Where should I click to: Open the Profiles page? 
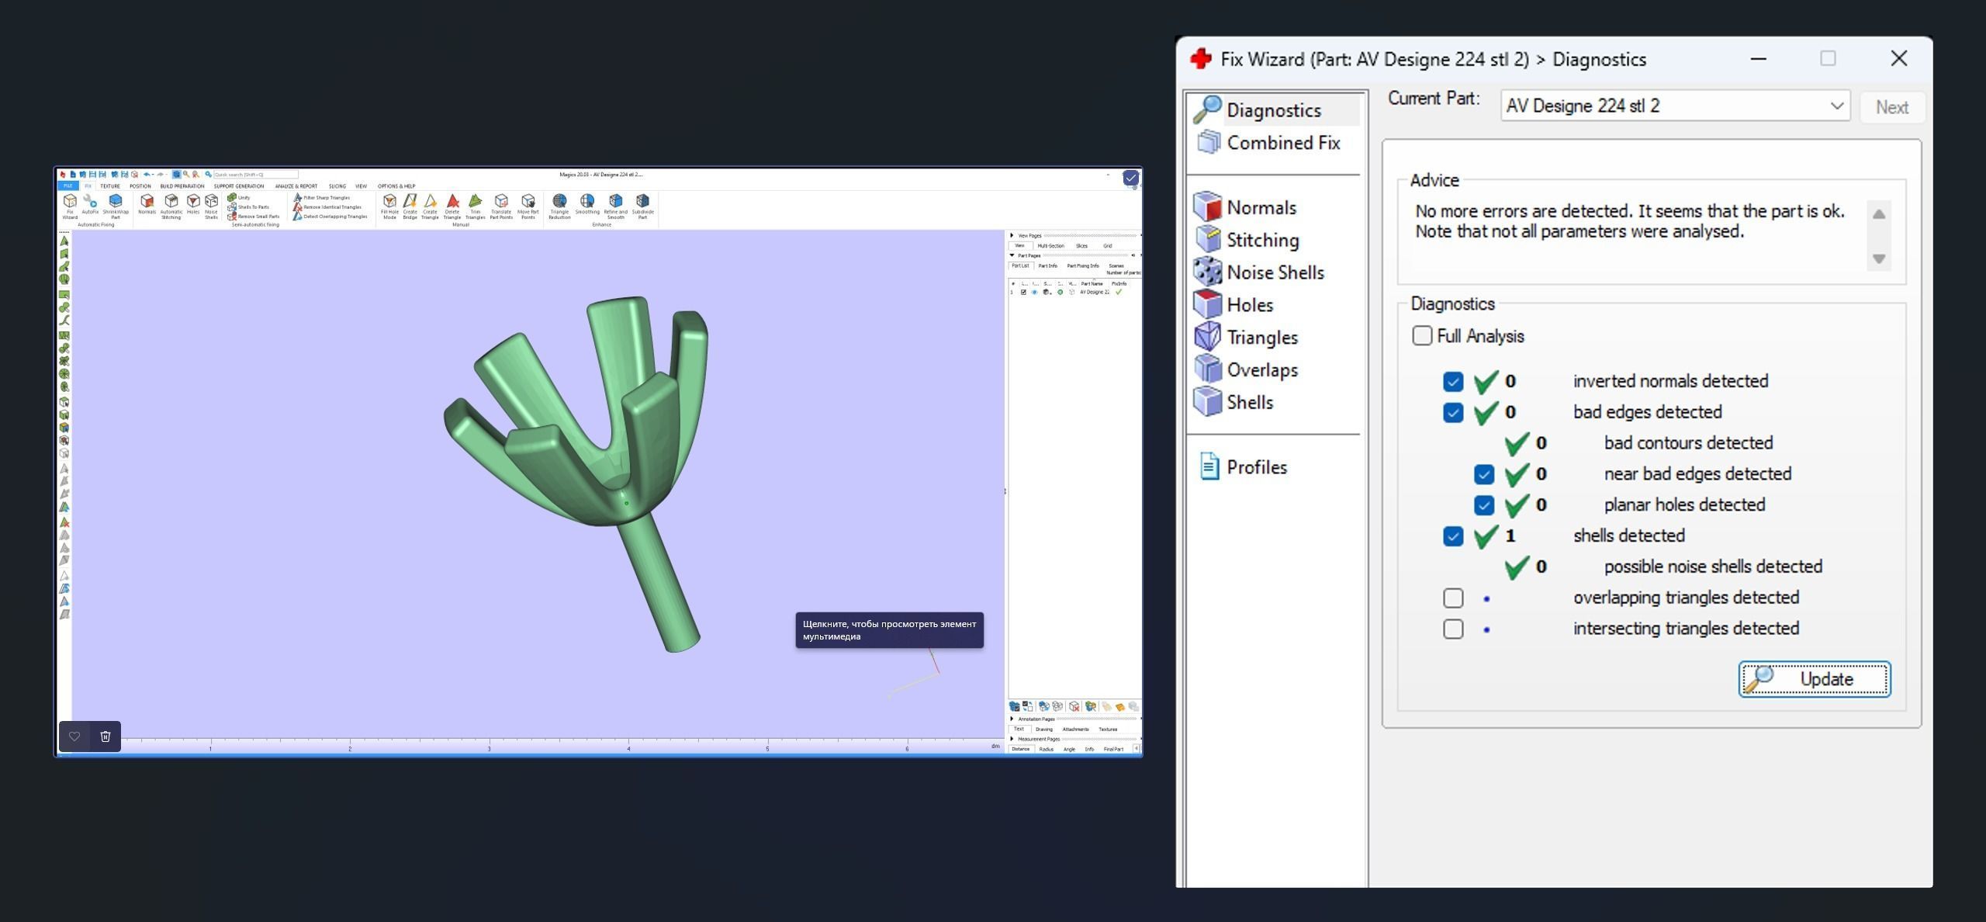click(x=1255, y=467)
